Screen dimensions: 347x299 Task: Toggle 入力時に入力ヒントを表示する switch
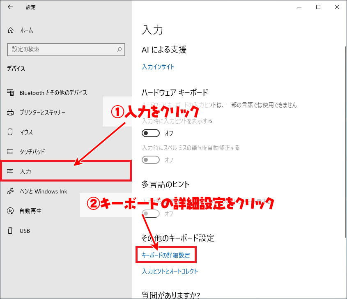150,133
